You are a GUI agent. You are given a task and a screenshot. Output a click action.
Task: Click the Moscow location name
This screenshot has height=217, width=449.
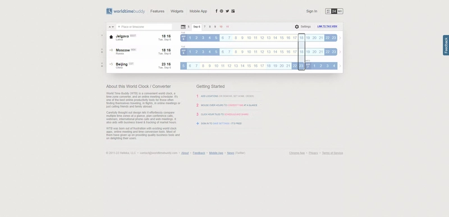click(x=123, y=50)
